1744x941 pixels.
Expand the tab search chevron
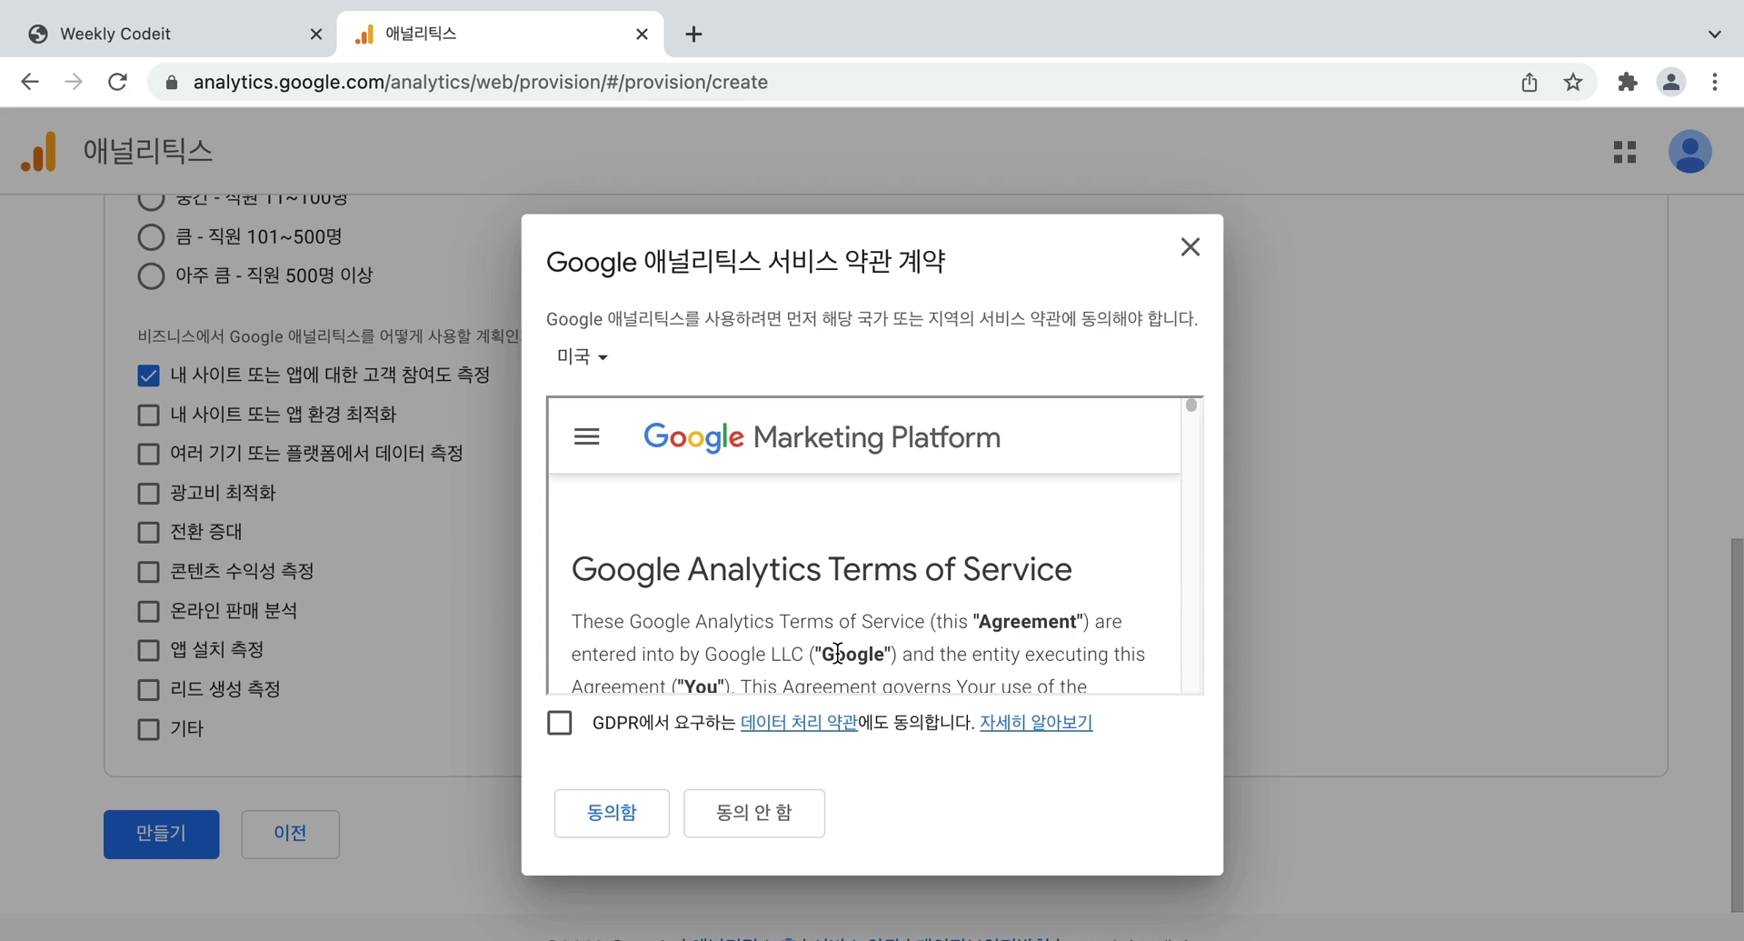(1714, 35)
